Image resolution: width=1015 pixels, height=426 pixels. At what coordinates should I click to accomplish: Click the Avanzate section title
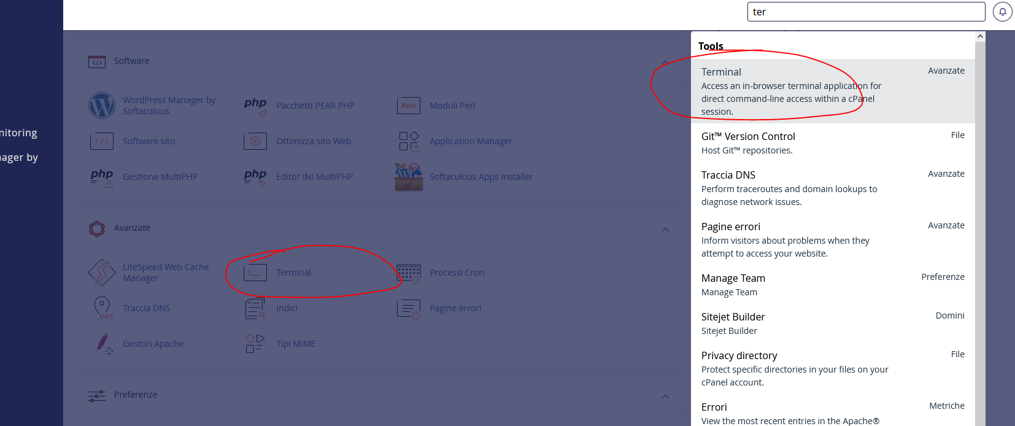pyautogui.click(x=132, y=228)
